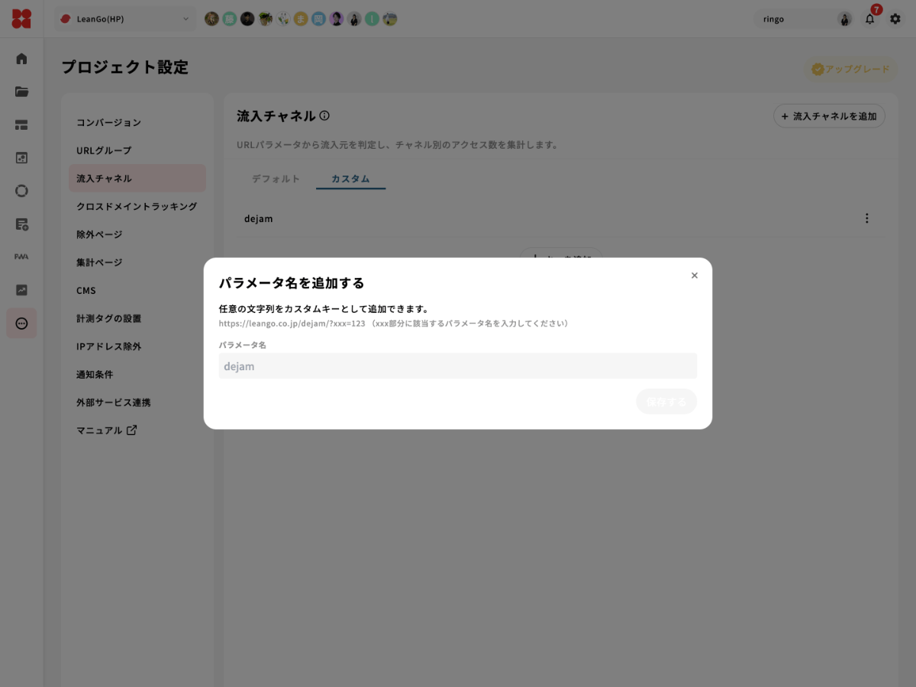Open 通知条件 in settings menu
Image resolution: width=916 pixels, height=687 pixels.
tap(95, 375)
